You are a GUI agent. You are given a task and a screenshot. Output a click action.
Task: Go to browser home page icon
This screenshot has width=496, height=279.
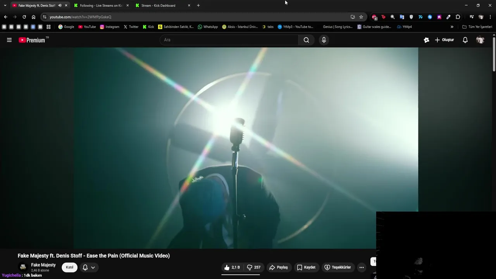coord(34,17)
